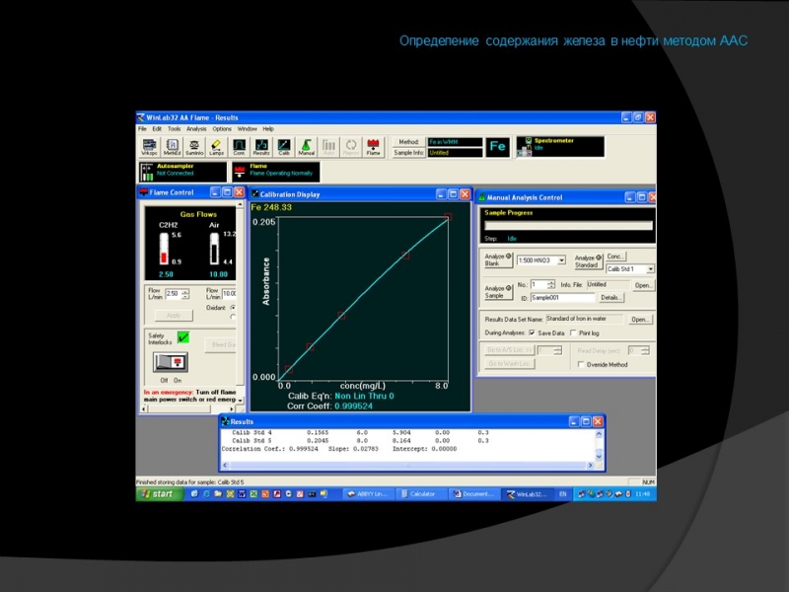Click the Results window vertical scrollbar
The width and height of the screenshot is (789, 592).
coord(599,445)
